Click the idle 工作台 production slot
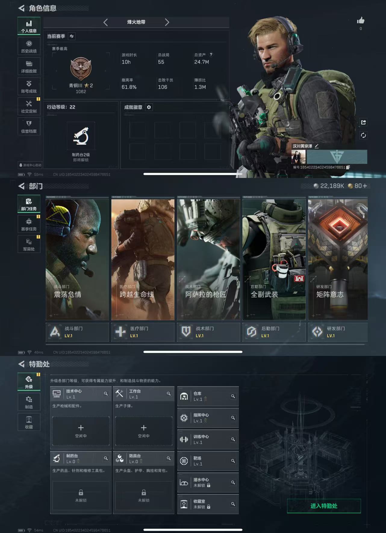This screenshot has width=386, height=533. point(144,431)
